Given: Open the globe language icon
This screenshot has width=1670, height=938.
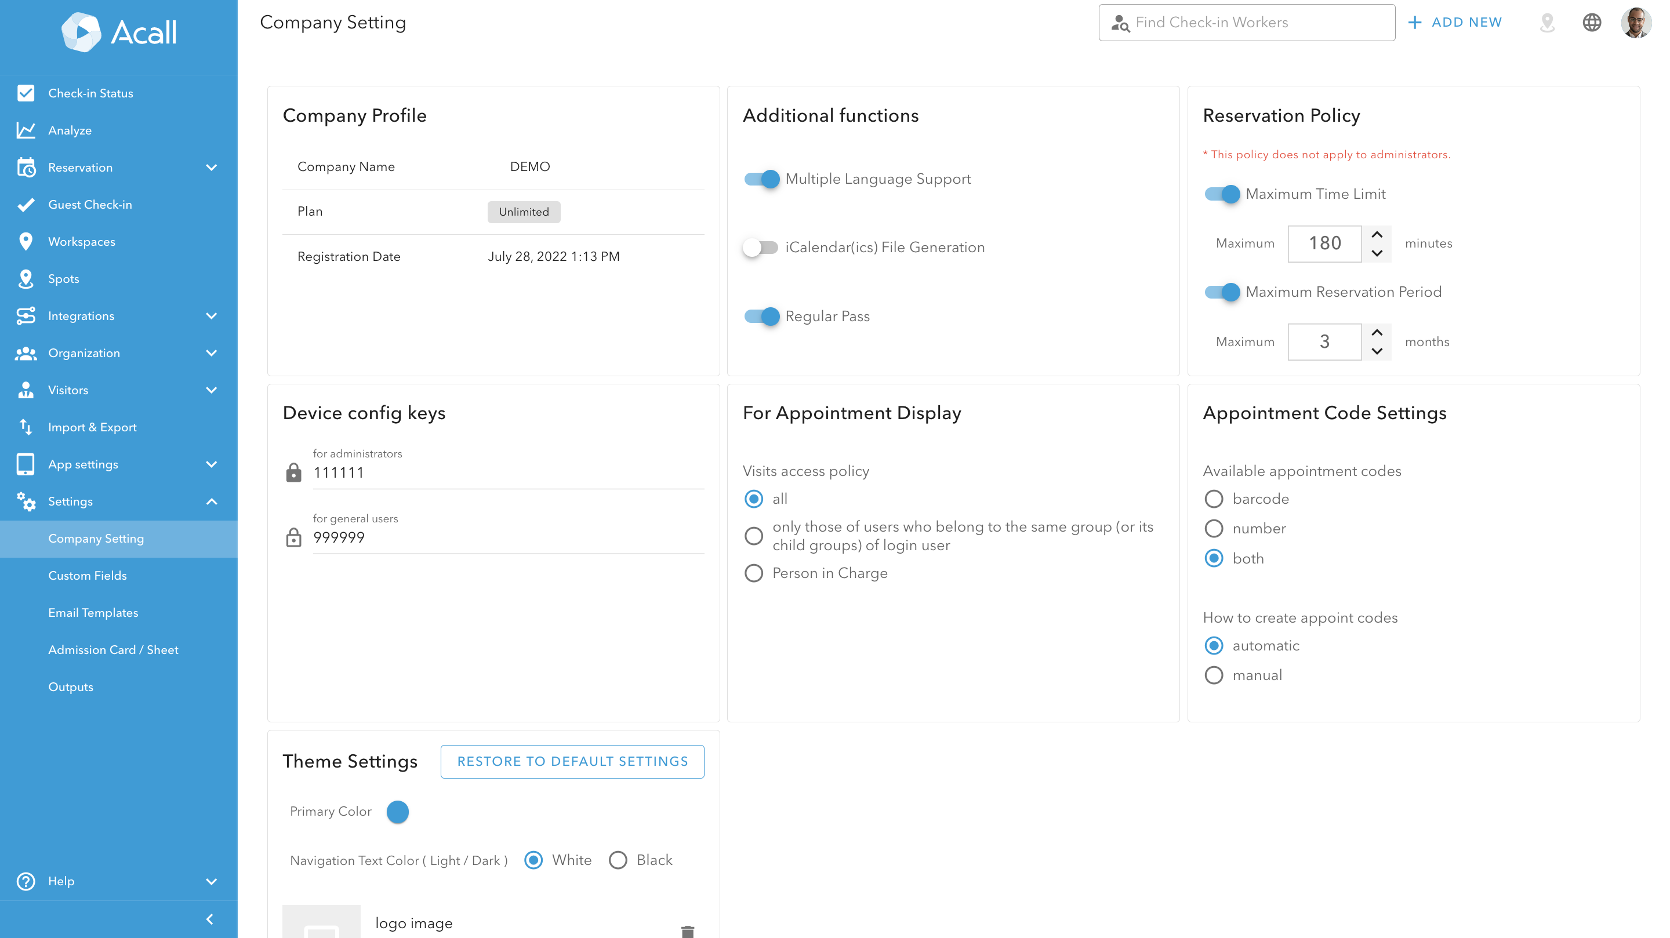Looking at the screenshot, I should (1592, 23).
